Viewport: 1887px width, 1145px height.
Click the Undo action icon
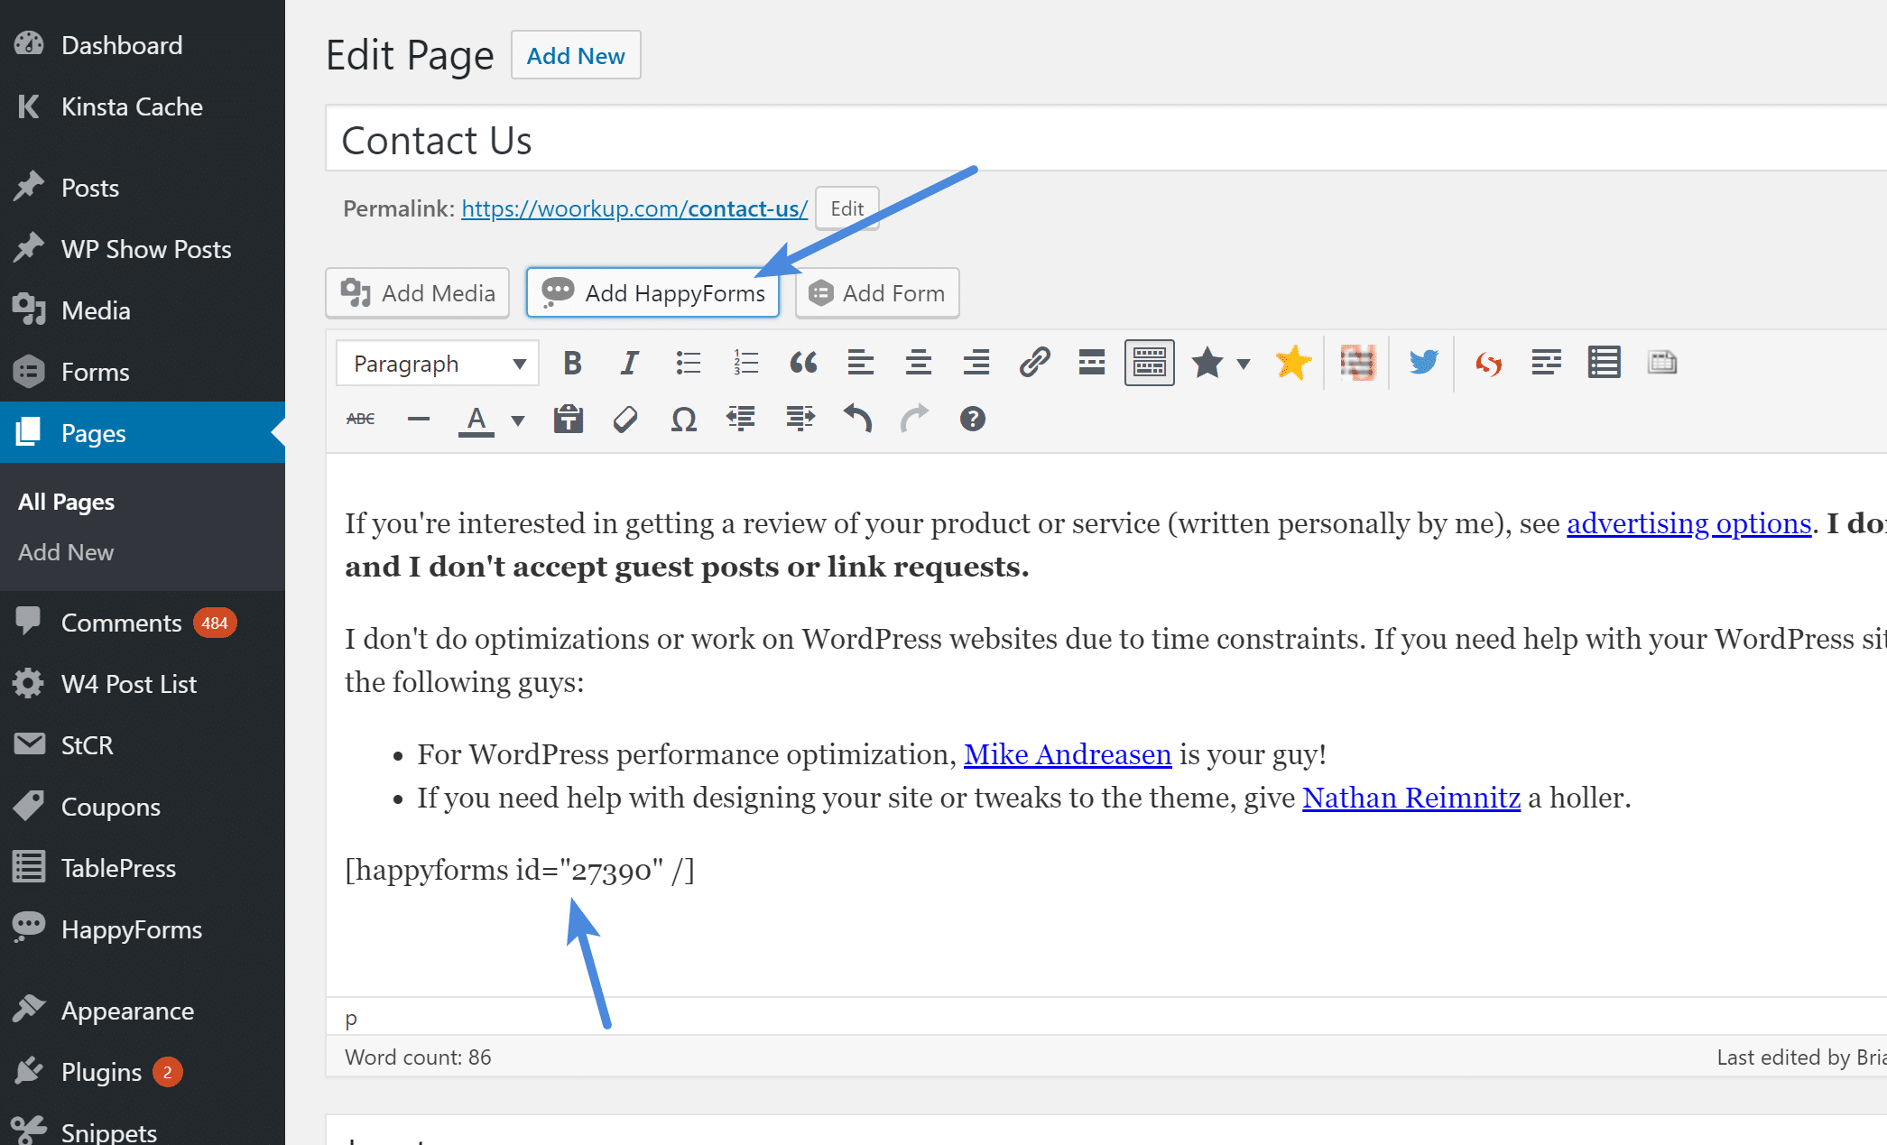pos(858,418)
